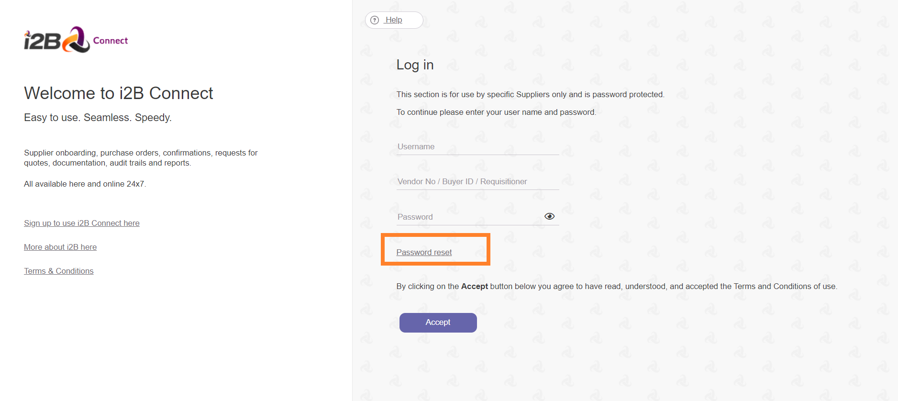Open the Password reset link
The image size is (898, 401).
(x=424, y=252)
